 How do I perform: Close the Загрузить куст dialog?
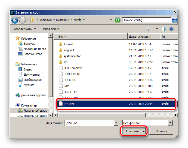click(175, 12)
